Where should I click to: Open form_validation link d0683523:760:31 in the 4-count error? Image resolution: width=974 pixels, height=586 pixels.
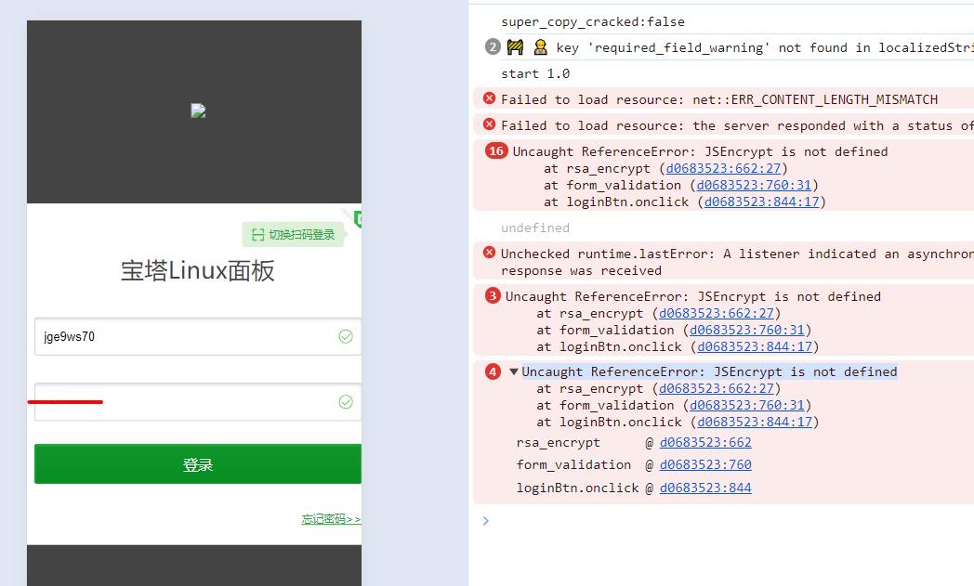(746, 405)
